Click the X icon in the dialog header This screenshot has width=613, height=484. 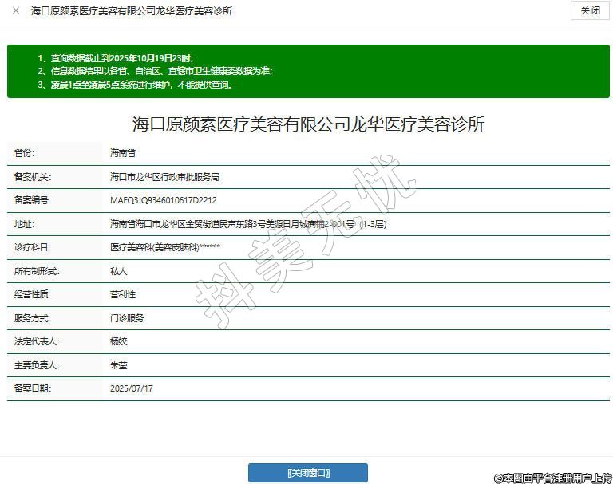pyautogui.click(x=16, y=11)
